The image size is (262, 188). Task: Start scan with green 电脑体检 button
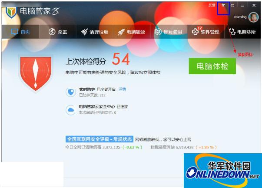(x=212, y=66)
